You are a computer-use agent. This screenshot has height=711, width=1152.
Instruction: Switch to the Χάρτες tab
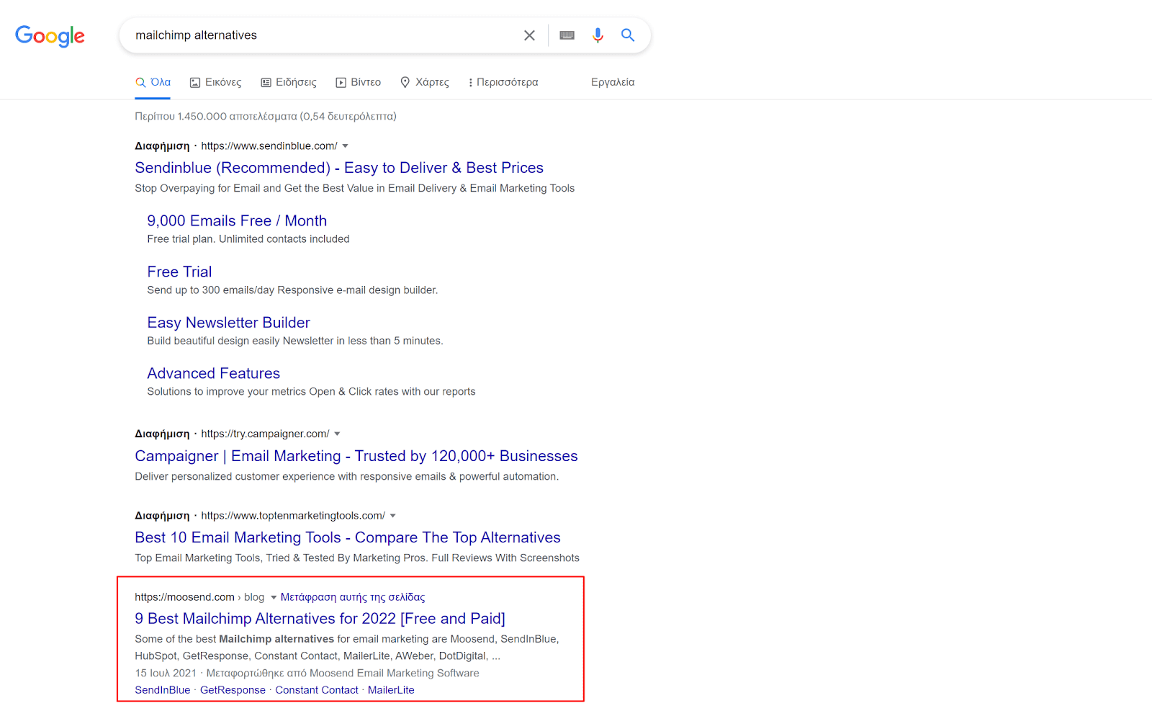click(425, 82)
